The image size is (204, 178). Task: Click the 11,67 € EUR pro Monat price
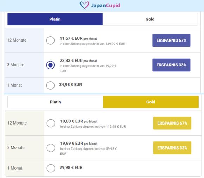click(78, 38)
